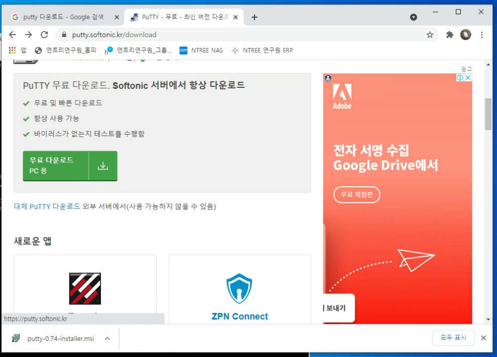Click the 무료 체험판 ad button
497x357 pixels.
point(356,194)
